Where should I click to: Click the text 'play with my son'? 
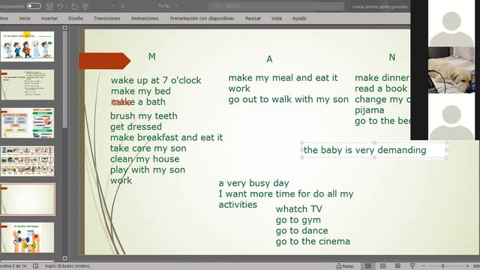tap(148, 170)
